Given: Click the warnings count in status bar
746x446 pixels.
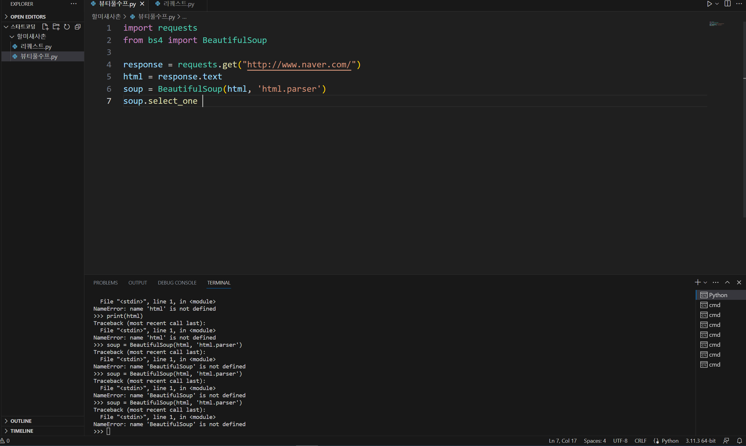Looking at the screenshot, I should (5, 441).
